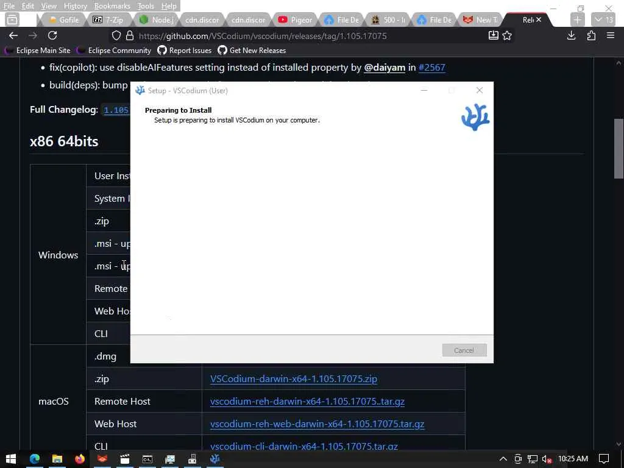Open the pull request #2567 link
This screenshot has height=468, width=624.
(432, 68)
